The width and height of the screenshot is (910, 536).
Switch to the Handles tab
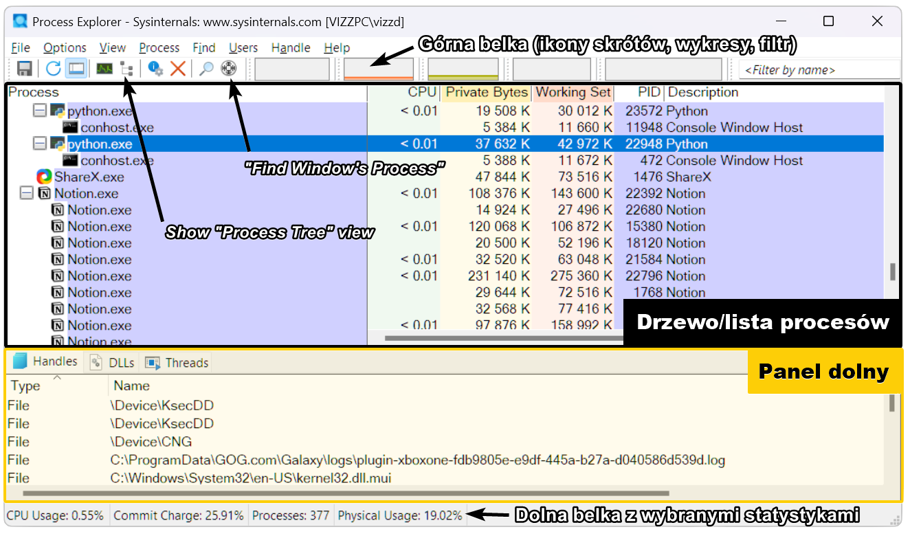pos(45,362)
